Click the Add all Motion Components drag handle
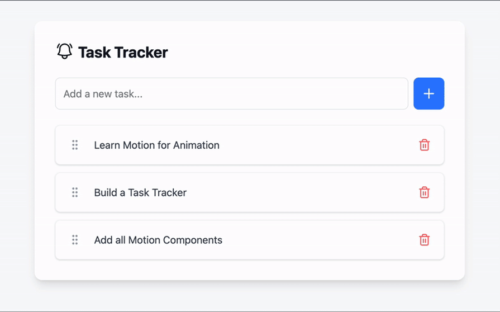The height and width of the screenshot is (312, 500). coord(75,239)
